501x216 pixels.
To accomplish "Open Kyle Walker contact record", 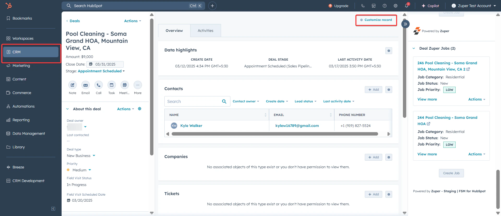I will 191,126.
